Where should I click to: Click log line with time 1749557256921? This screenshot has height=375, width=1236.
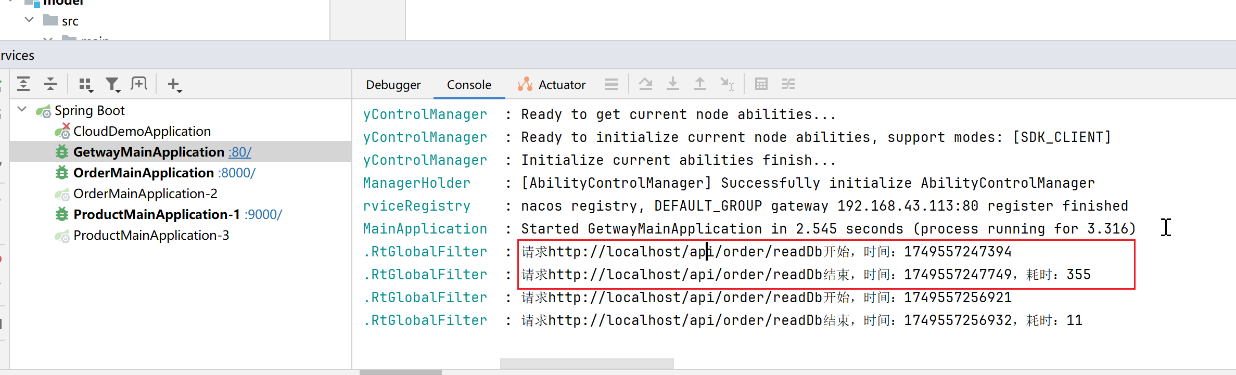click(766, 298)
